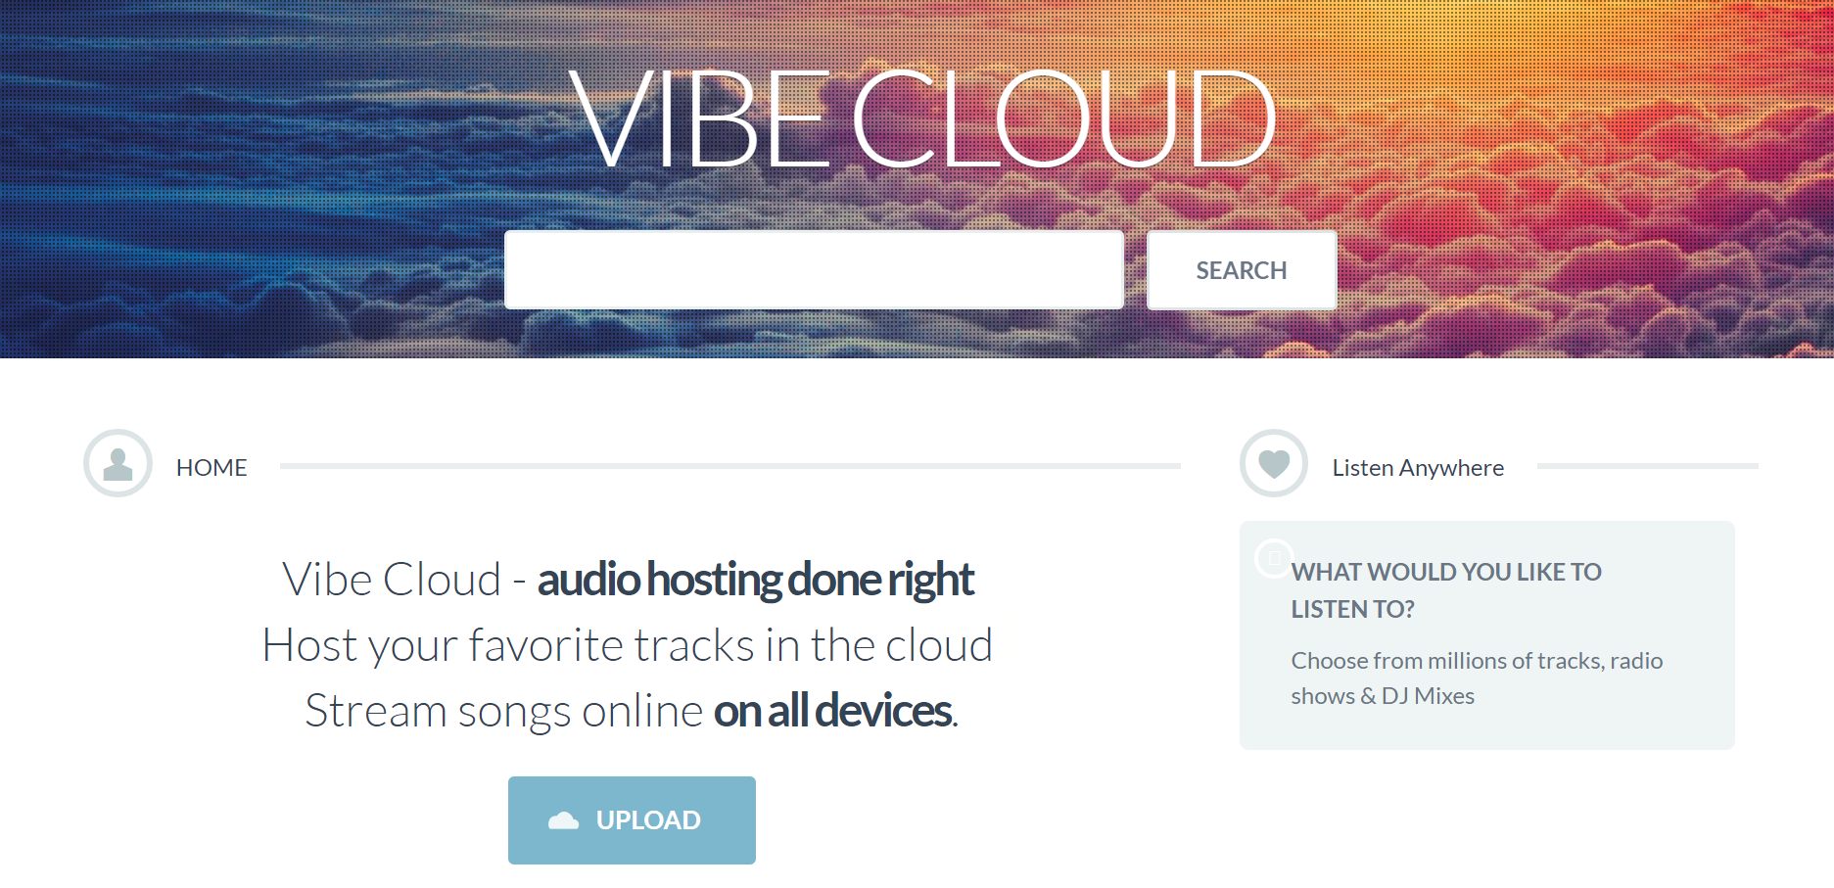Select the Listen Anywhere heading
Image resolution: width=1834 pixels, height=888 pixels.
click(x=1418, y=468)
